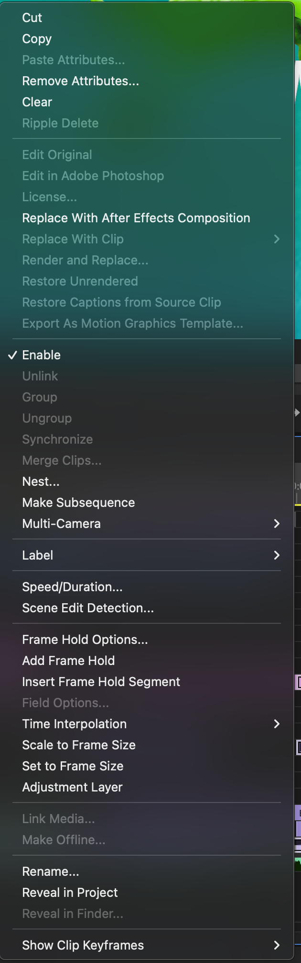Launch Scene Edit Detection...
This screenshot has width=301, height=963.
88,608
